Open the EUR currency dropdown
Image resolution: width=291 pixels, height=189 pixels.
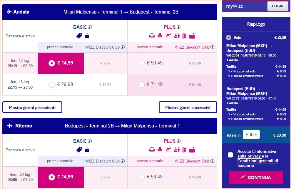(251, 135)
